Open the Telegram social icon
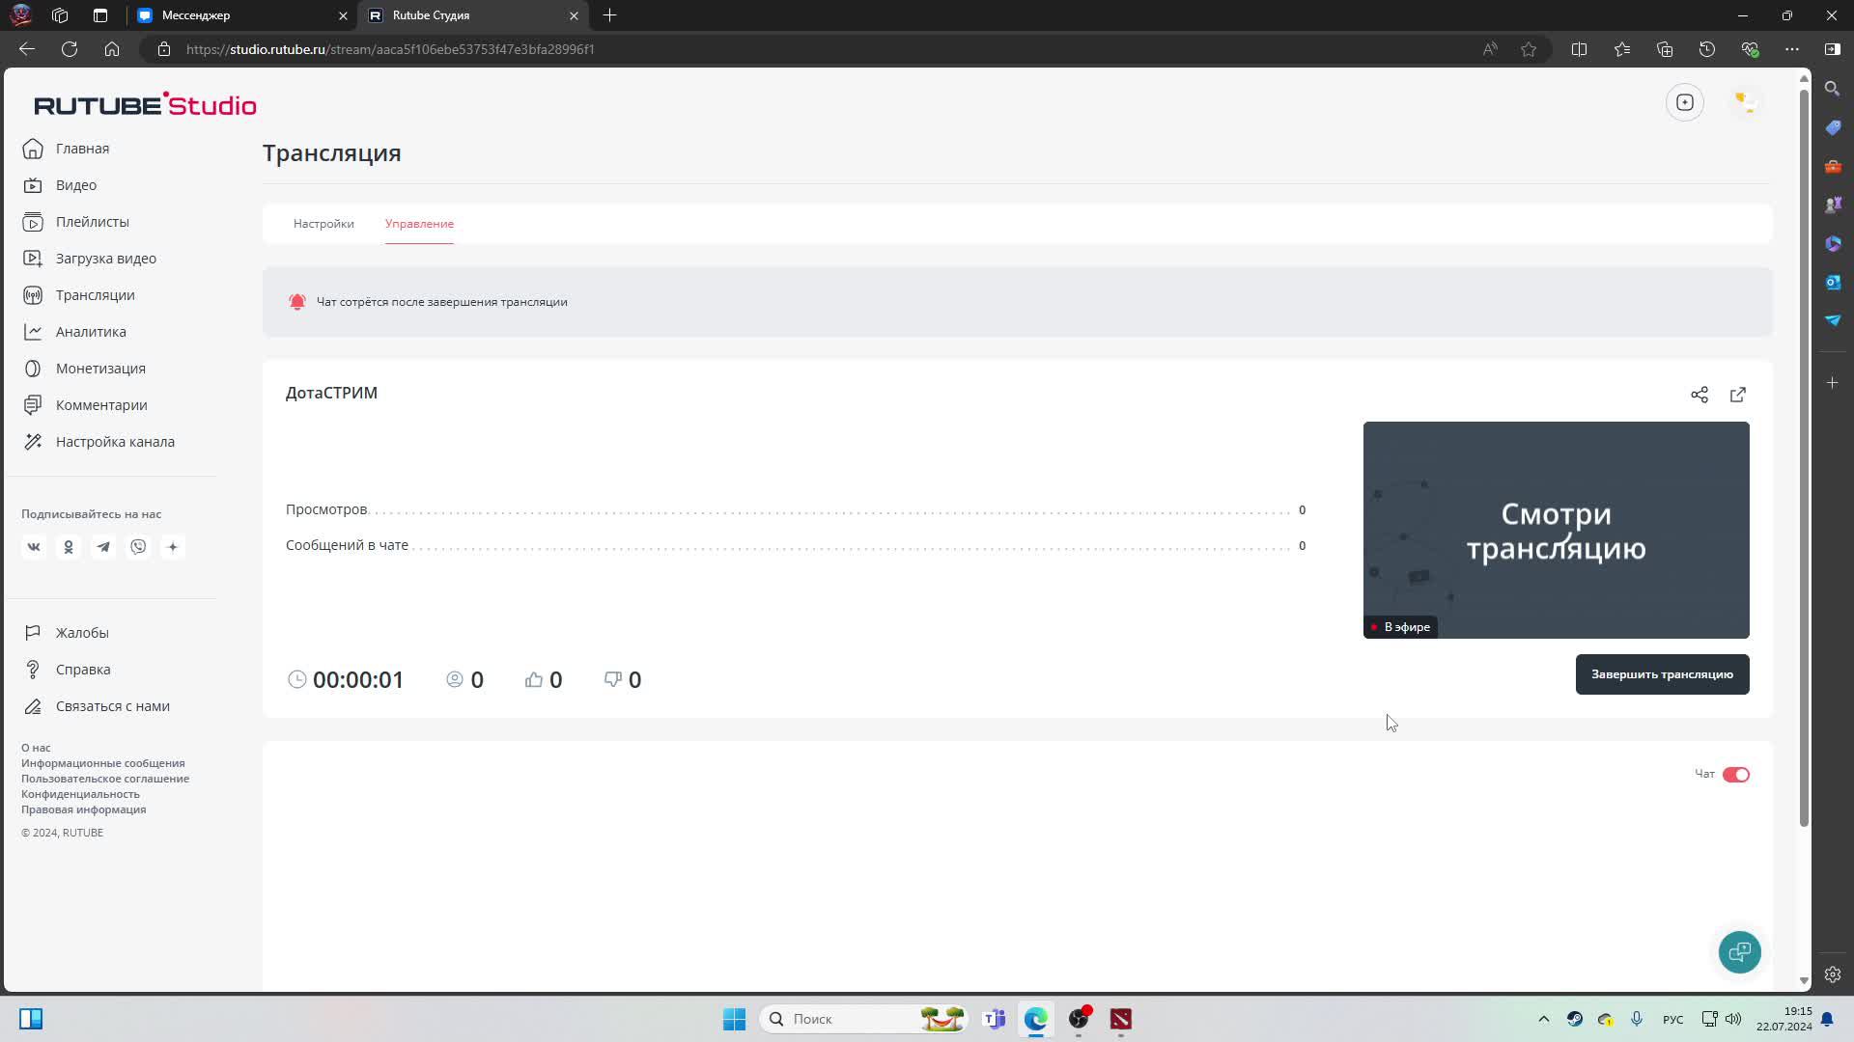 103,547
